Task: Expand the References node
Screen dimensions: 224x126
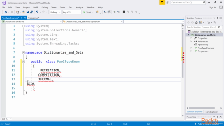Action: click(191, 41)
